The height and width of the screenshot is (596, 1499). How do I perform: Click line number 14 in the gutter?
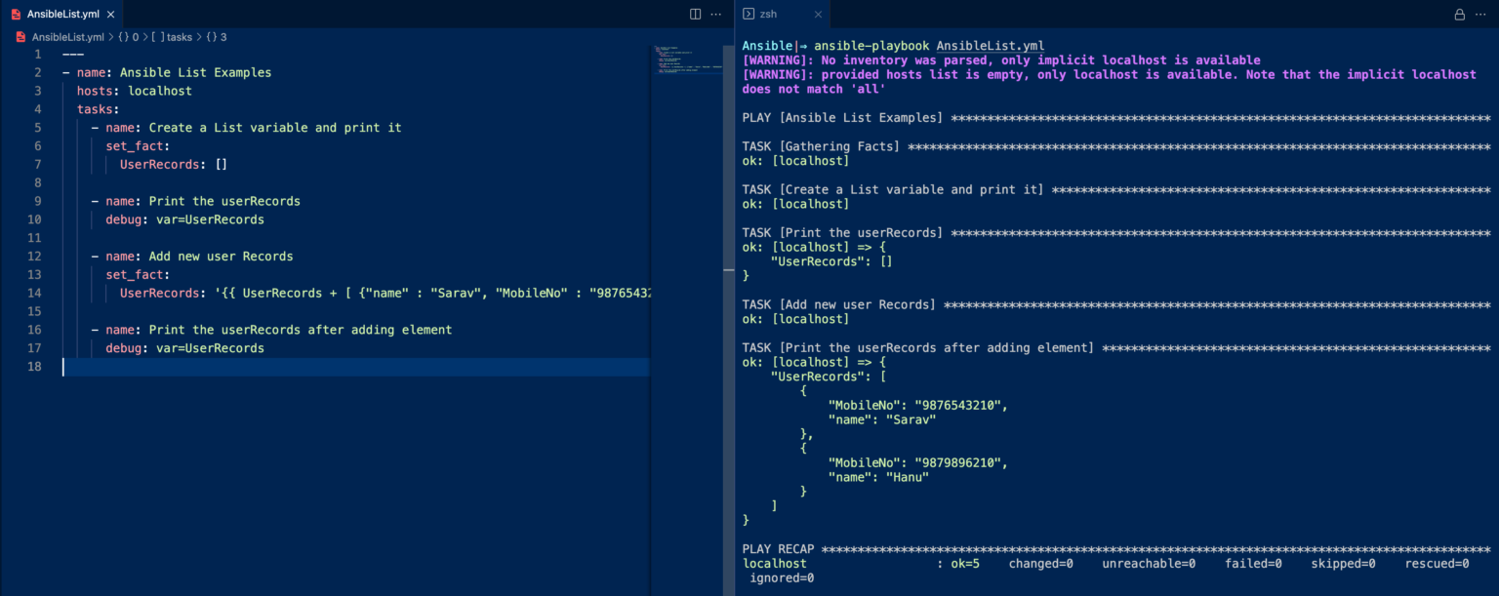pos(34,293)
